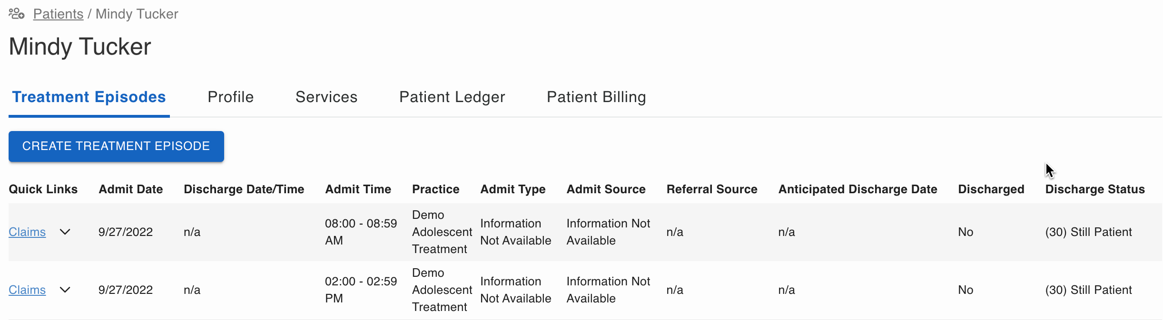Screen dimensions: 1163x320
Task: Open Claims link for the 08:00 AM episode
Action: click(x=27, y=232)
